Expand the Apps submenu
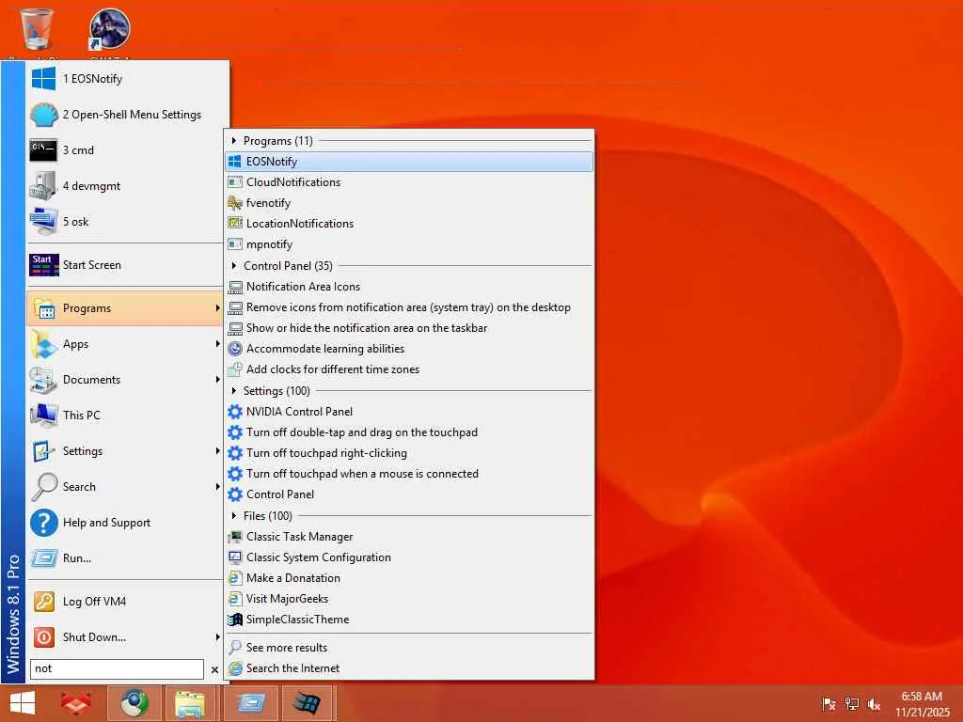 (217, 344)
